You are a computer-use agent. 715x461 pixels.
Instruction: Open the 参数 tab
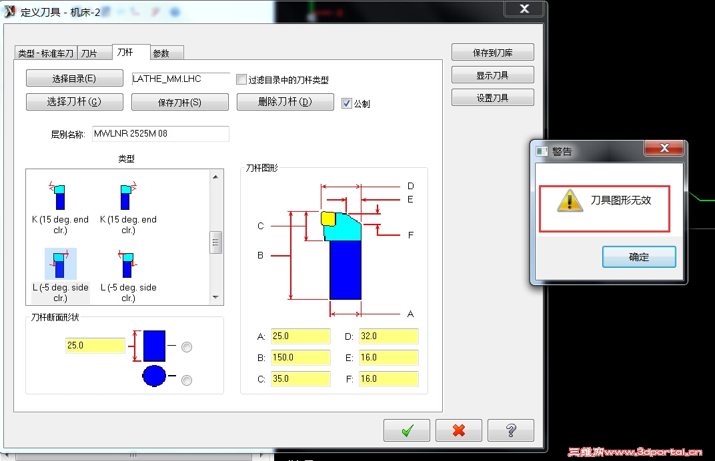tap(165, 52)
